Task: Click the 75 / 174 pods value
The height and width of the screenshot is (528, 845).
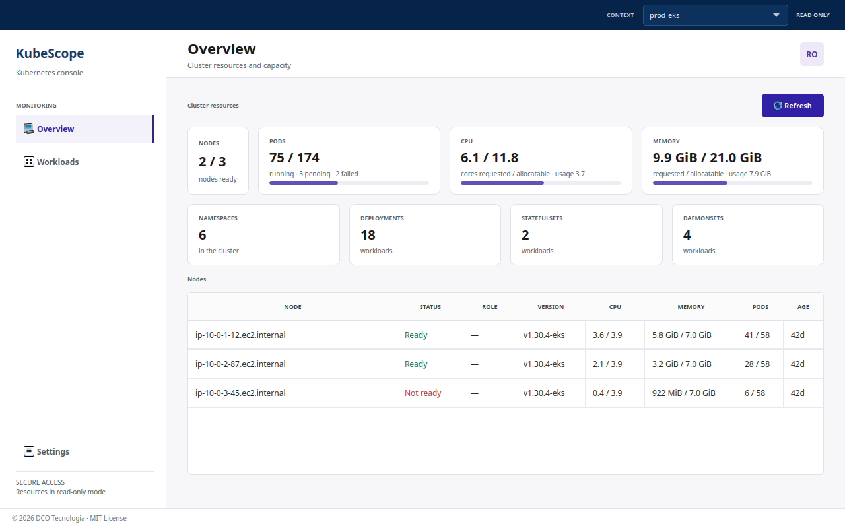Action: pos(294,158)
